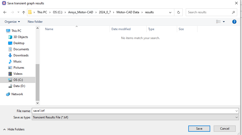Click the Videos film icon
This screenshot has height=135, width=242.
pyautogui.click(x=10, y=74)
